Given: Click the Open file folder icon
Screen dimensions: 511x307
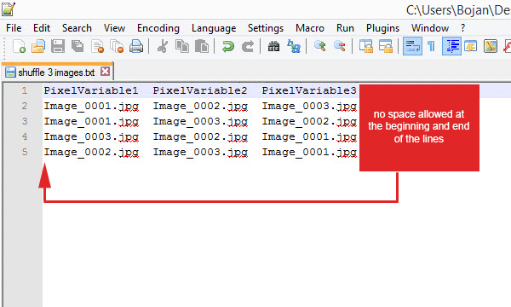Looking at the screenshot, I should coord(38,46).
